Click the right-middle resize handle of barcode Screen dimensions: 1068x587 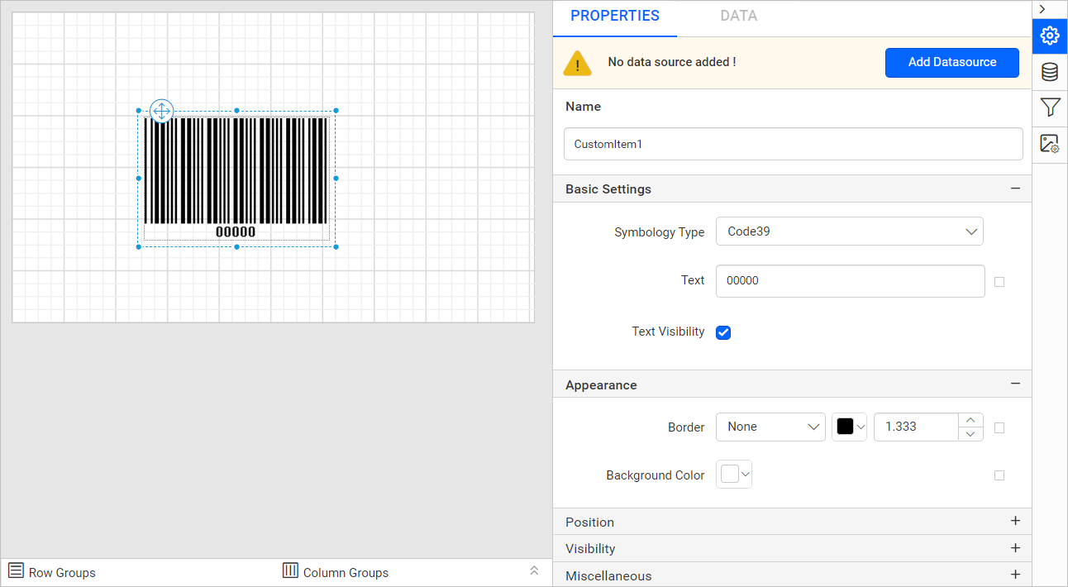coord(336,178)
